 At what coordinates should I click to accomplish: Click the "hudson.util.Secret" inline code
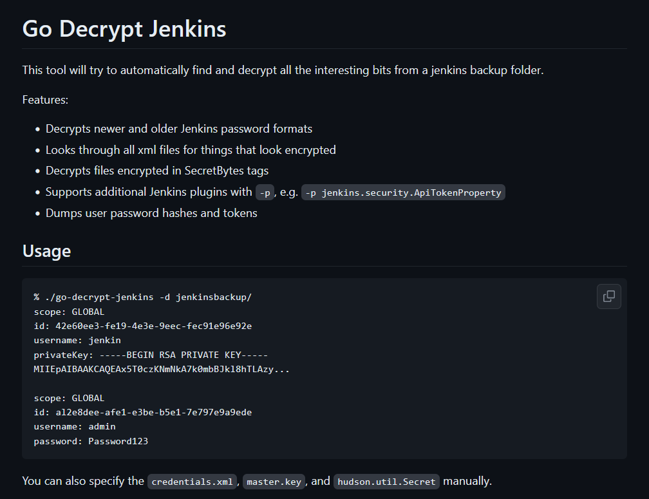pyautogui.click(x=386, y=482)
